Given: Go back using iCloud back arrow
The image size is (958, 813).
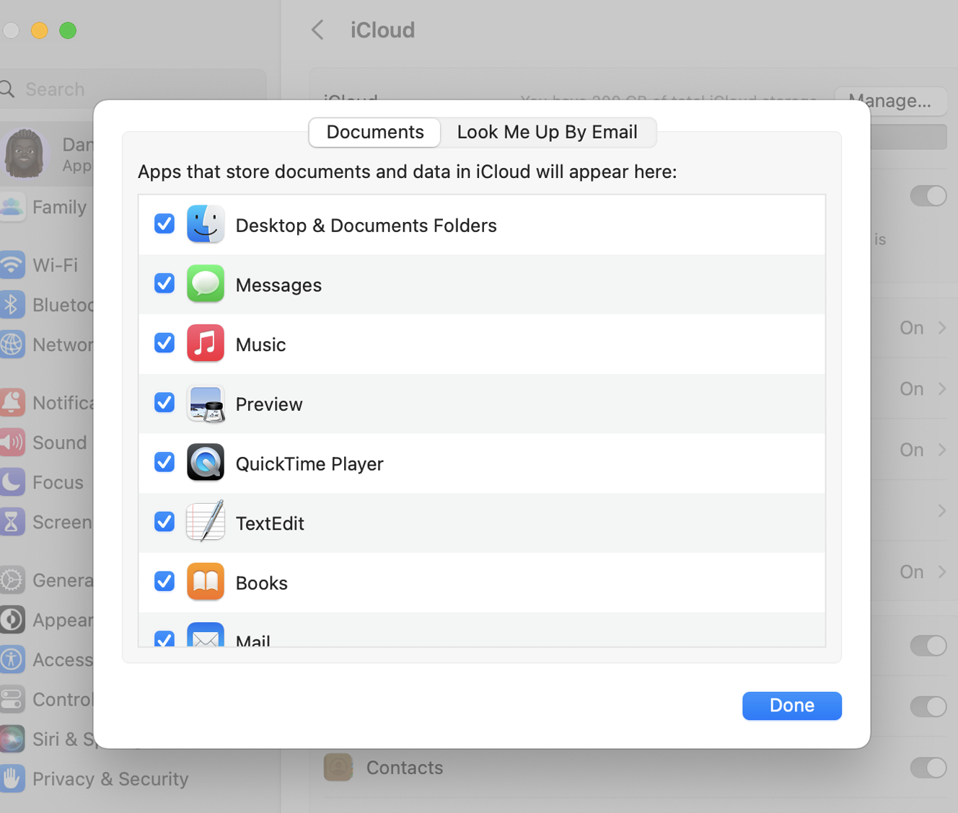Looking at the screenshot, I should click(317, 30).
